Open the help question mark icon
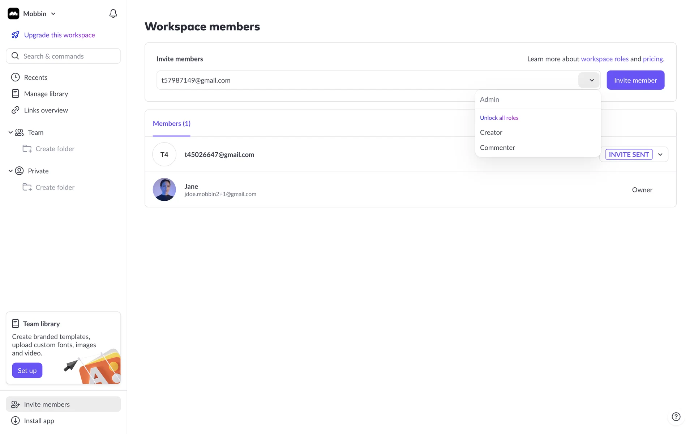694x434 pixels. [676, 417]
